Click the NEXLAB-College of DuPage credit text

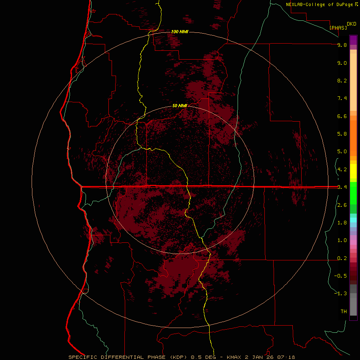pos(320,4)
